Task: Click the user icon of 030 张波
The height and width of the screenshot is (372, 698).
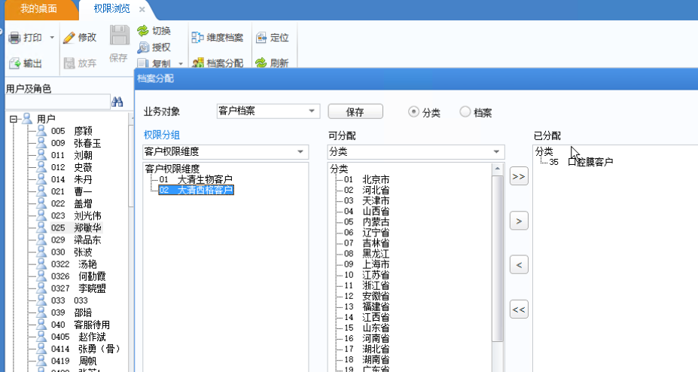Action: (41, 252)
